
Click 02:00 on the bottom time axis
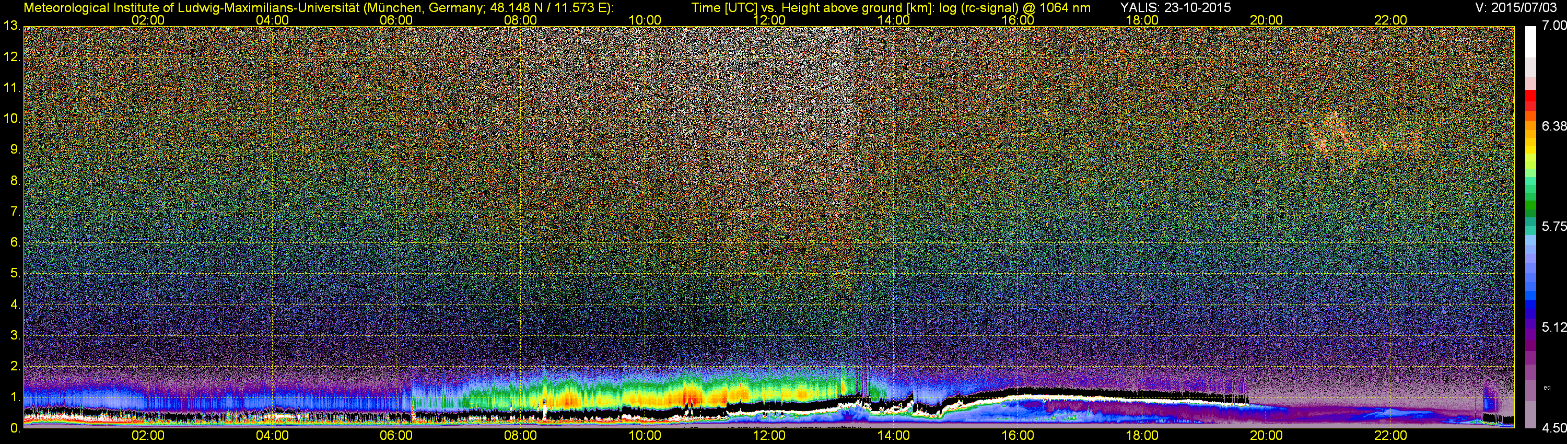(x=148, y=436)
